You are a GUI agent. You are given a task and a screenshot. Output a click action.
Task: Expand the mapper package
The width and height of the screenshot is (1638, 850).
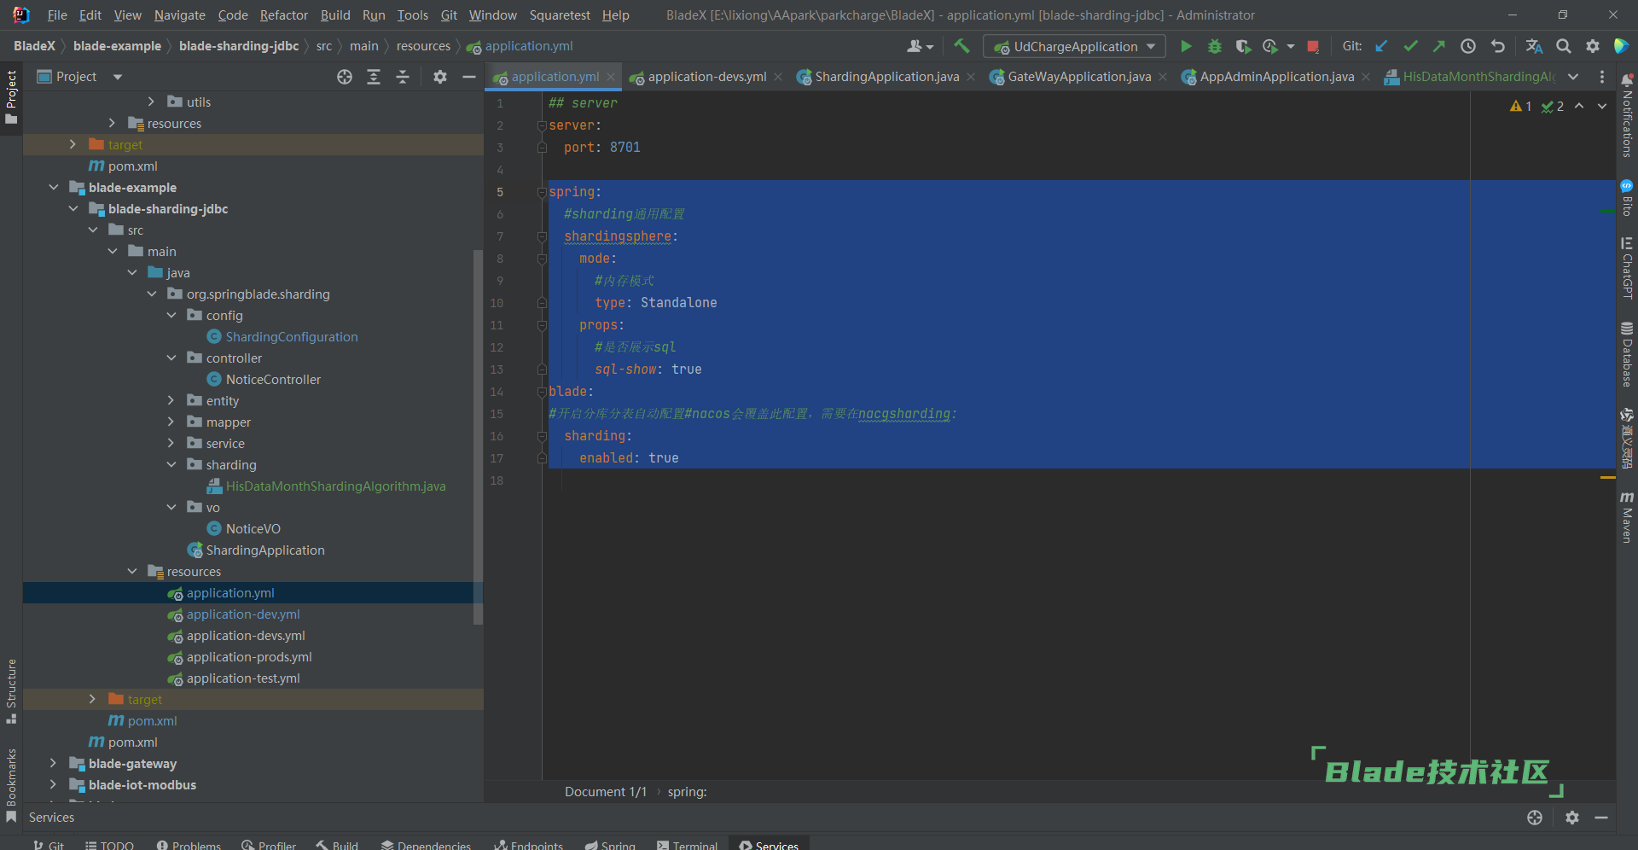(x=171, y=422)
